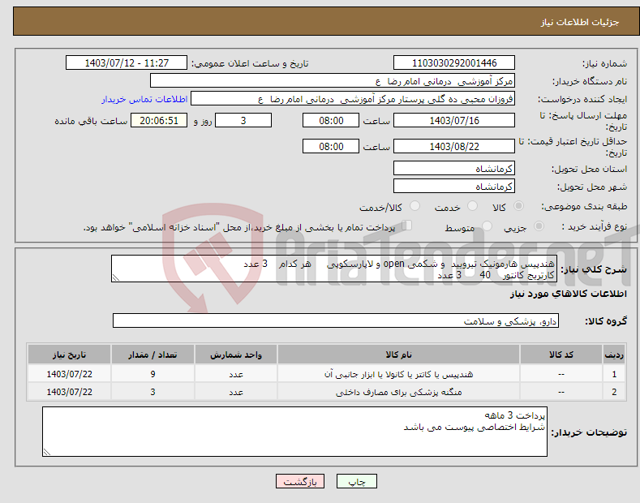Click the remaining time field 20:06:51
The height and width of the screenshot is (503, 640).
(x=159, y=120)
